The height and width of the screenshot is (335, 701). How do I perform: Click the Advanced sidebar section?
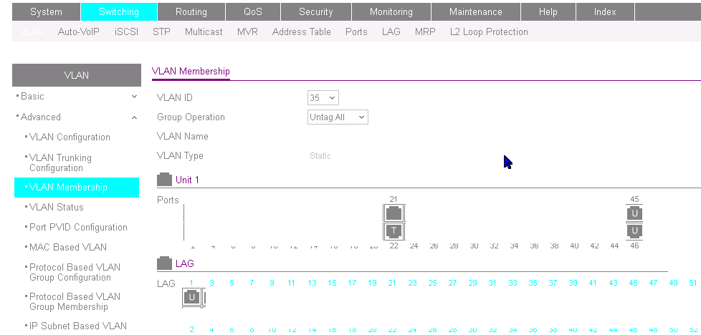[x=41, y=117]
